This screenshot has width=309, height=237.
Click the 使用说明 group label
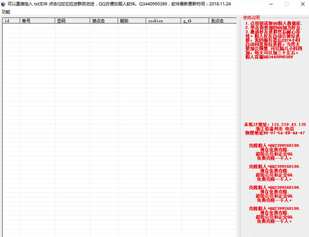pyautogui.click(x=252, y=18)
